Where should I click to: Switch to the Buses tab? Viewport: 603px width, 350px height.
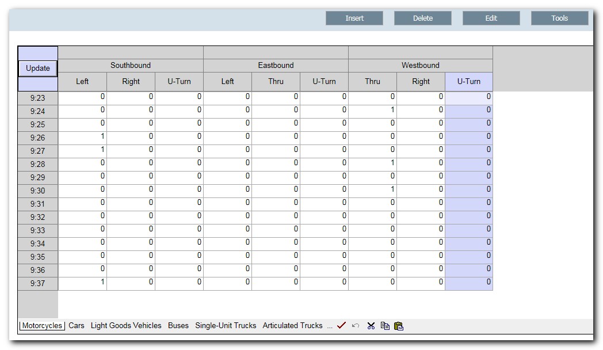point(178,325)
